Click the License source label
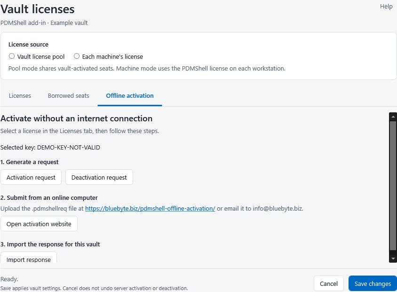This screenshot has height=292, width=397. [28, 45]
